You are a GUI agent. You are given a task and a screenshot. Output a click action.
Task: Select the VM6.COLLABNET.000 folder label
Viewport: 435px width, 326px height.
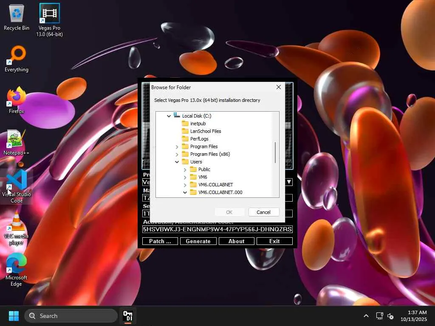pyautogui.click(x=220, y=192)
